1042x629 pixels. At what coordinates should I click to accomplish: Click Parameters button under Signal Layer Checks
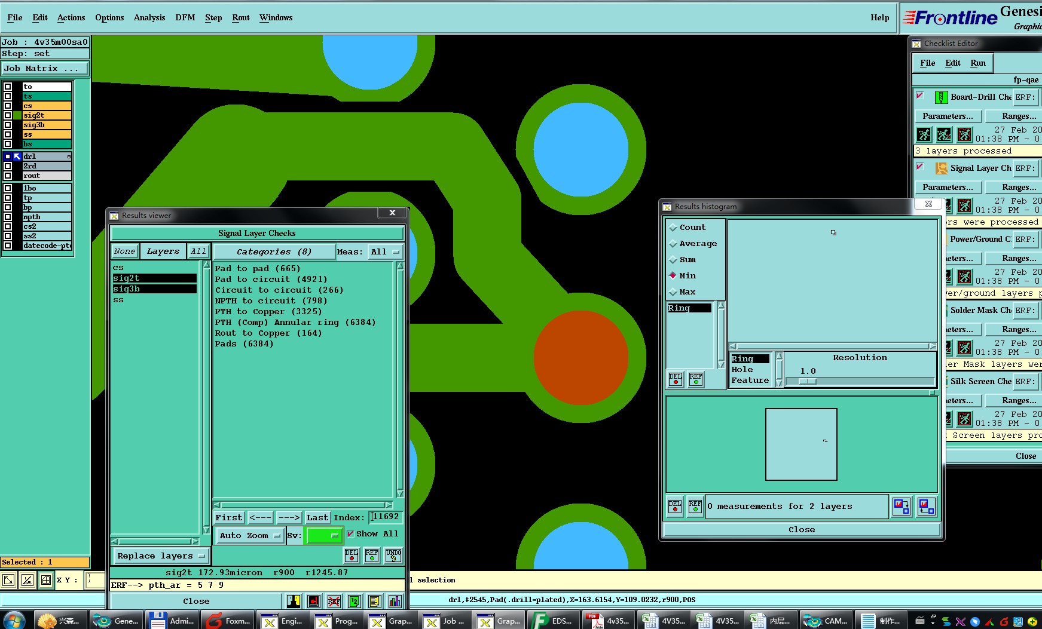coord(948,187)
